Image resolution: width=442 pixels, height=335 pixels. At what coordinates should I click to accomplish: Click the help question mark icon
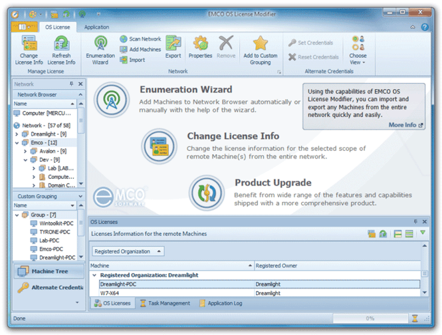tap(425, 27)
